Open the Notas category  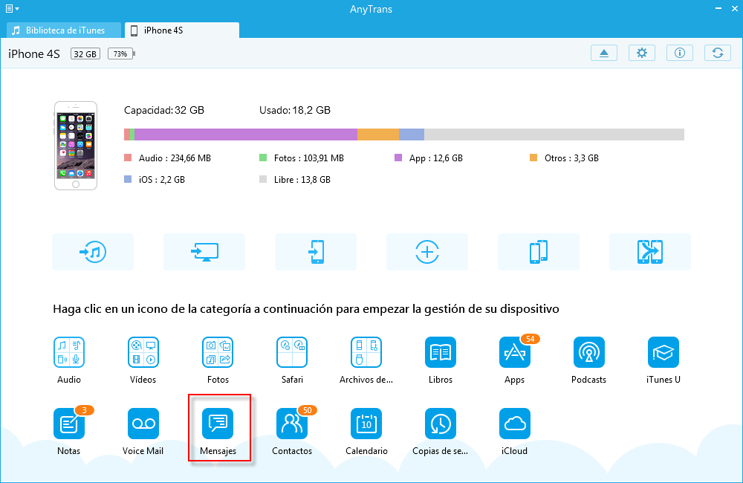pos(69,424)
